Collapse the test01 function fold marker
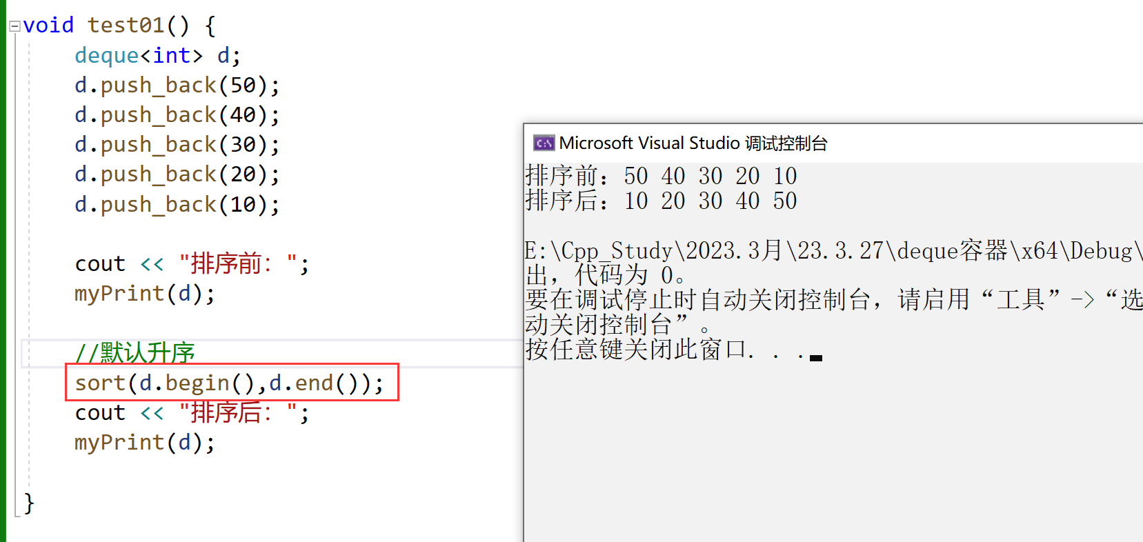 (x=14, y=27)
